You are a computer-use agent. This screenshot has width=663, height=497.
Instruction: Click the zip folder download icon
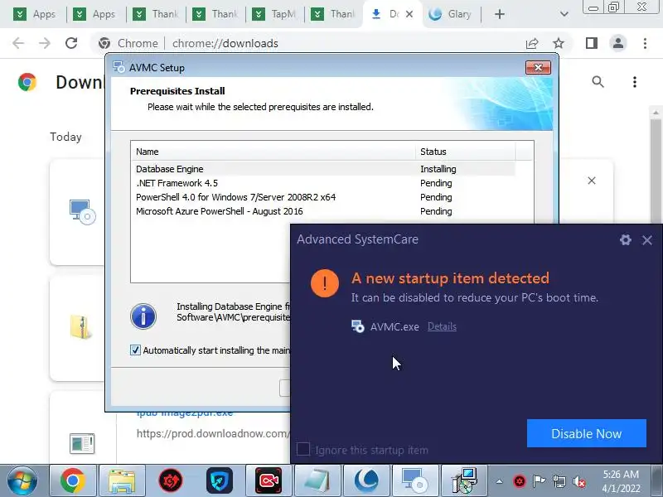click(x=80, y=327)
